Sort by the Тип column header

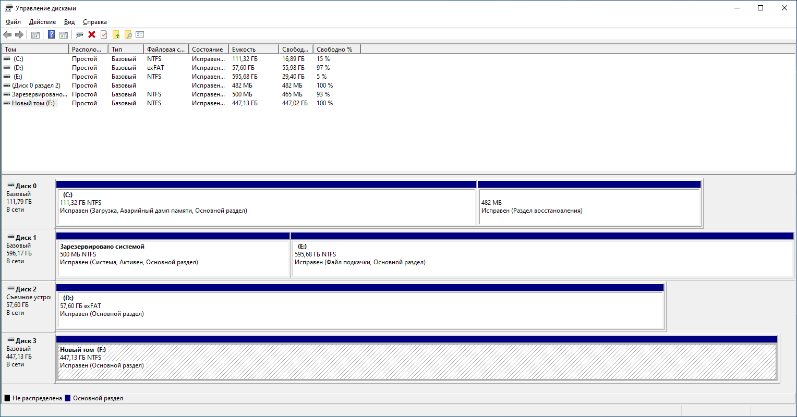(x=126, y=50)
